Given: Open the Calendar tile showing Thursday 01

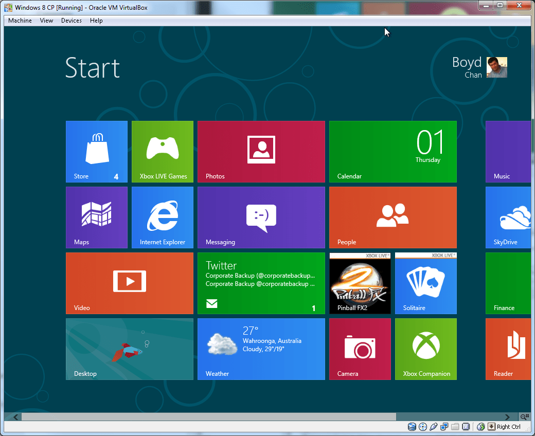Looking at the screenshot, I should (393, 152).
